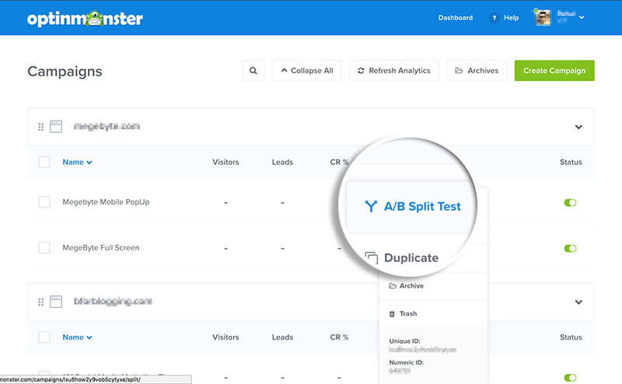Click the CR % column header in first table
This screenshot has height=384, width=622.
click(339, 162)
